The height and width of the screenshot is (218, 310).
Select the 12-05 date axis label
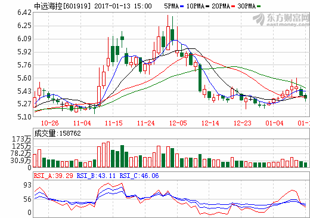[178, 123]
